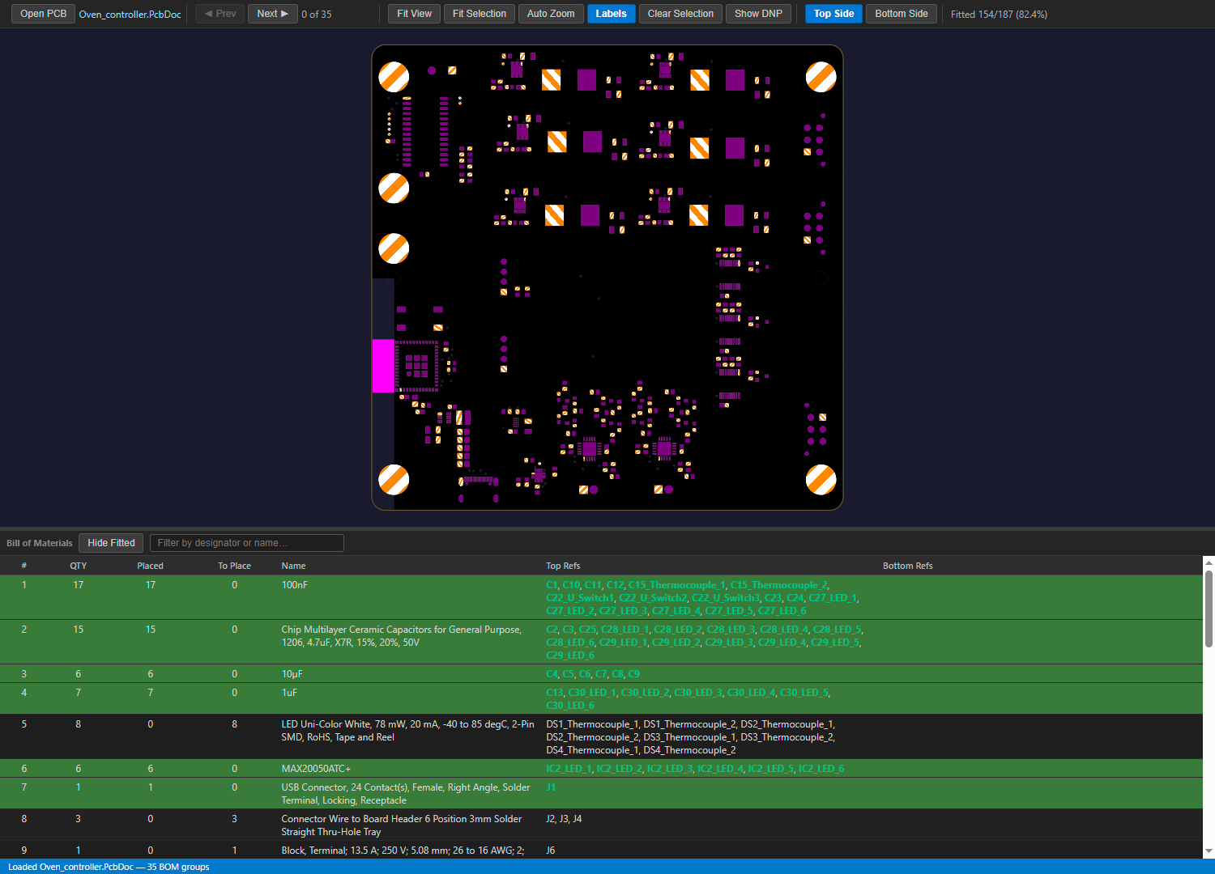Viewport: 1215px width, 874px height.
Task: Select the USB Connector BOM row
Action: [x=601, y=794]
